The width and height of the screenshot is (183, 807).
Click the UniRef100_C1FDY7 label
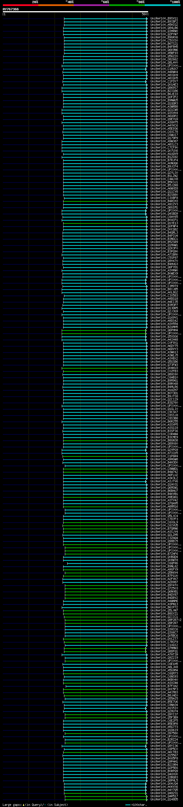point(164,82)
